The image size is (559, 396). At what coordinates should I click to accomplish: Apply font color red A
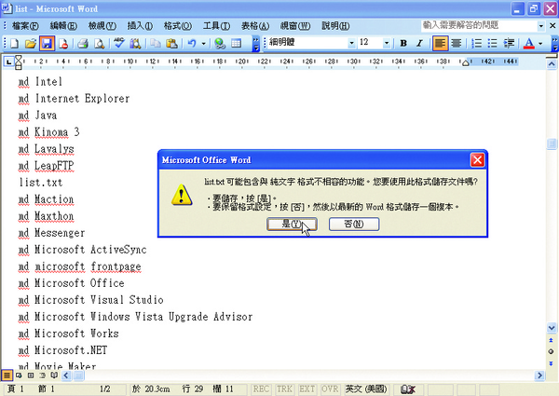tap(529, 43)
